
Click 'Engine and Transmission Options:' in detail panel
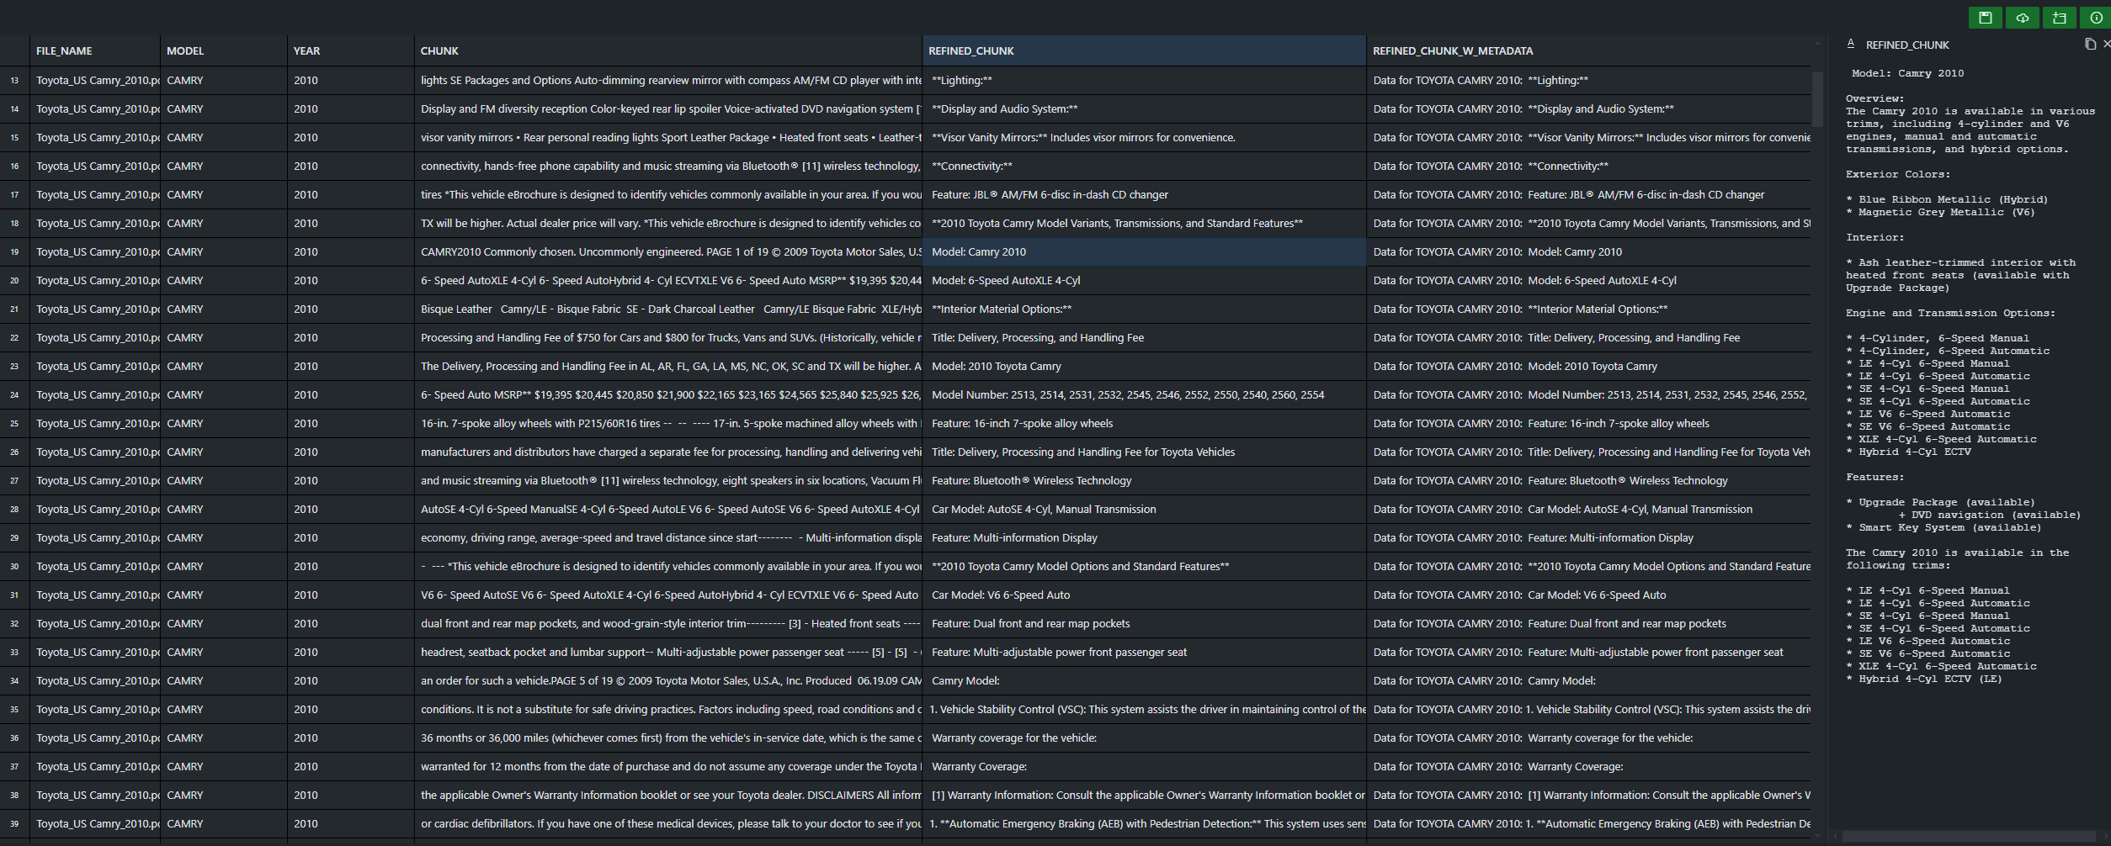(1950, 313)
